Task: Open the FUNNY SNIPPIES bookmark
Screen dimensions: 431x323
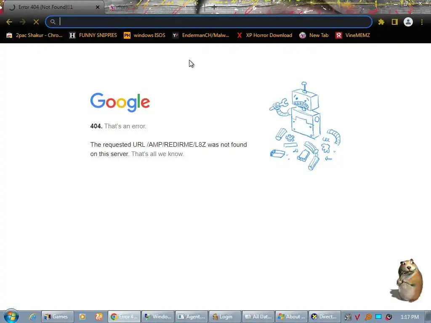Action: point(93,35)
